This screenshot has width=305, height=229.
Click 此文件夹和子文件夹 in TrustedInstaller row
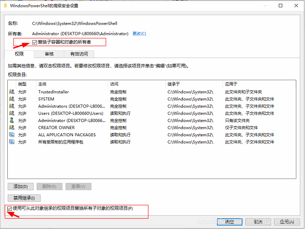243,92
